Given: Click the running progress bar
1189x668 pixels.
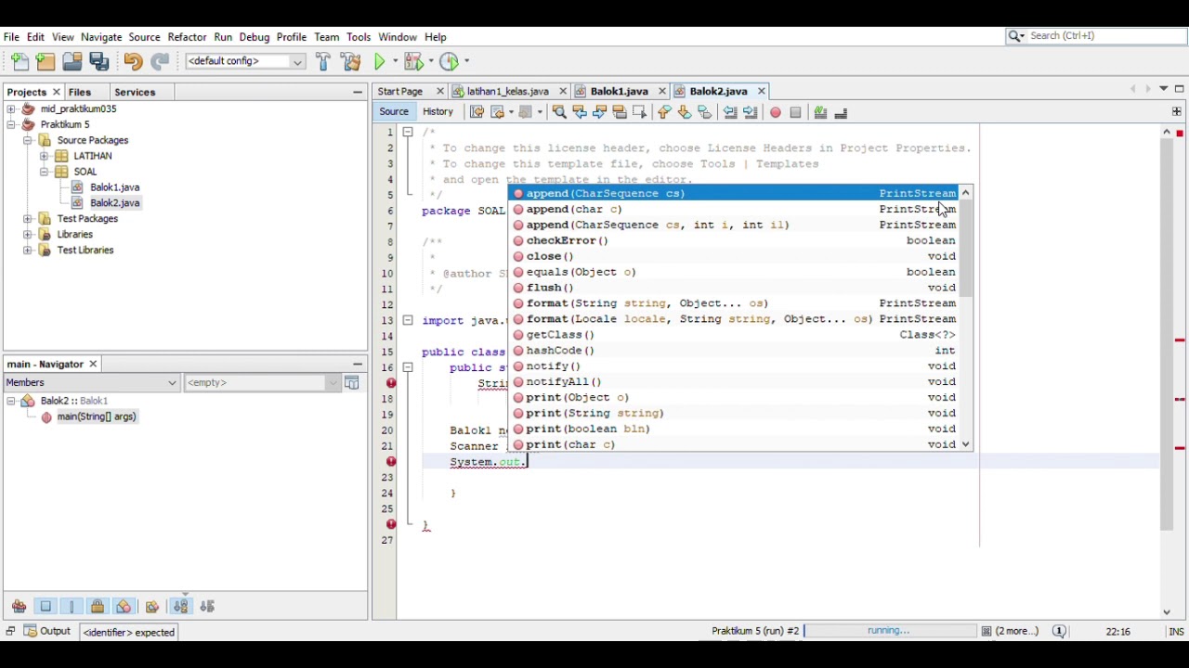Looking at the screenshot, I should pos(889,631).
